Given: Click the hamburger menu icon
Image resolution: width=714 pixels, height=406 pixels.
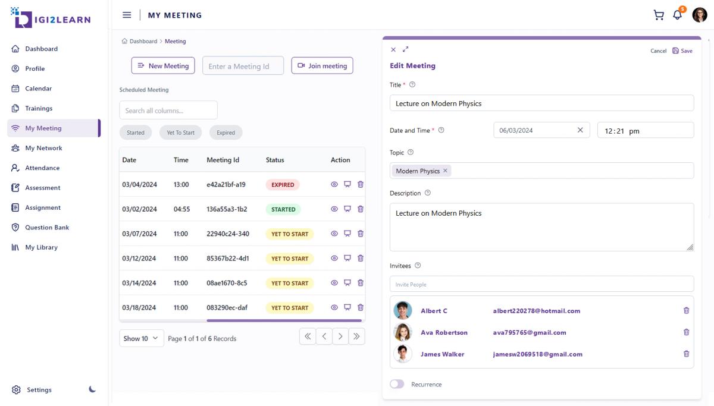Looking at the screenshot, I should tap(127, 15).
